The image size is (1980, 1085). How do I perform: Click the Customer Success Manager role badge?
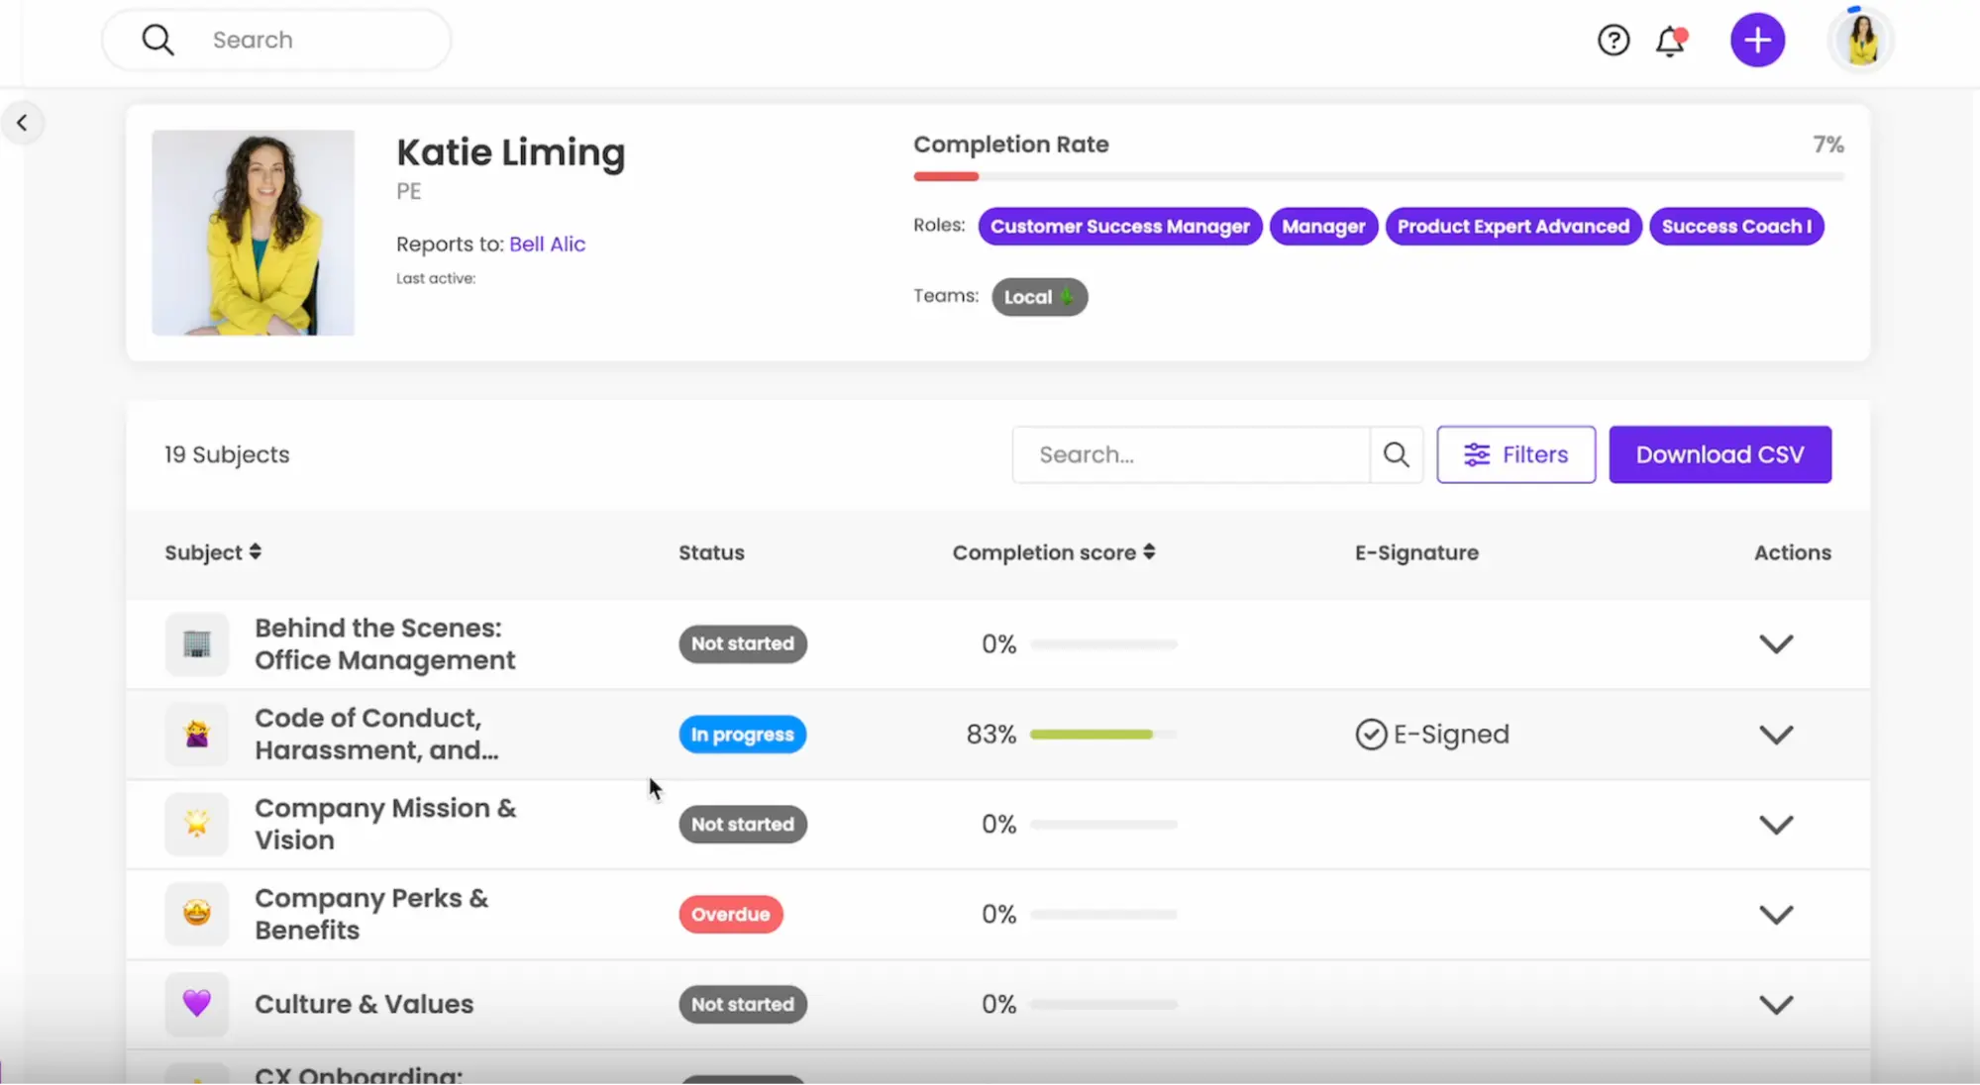pyautogui.click(x=1119, y=226)
